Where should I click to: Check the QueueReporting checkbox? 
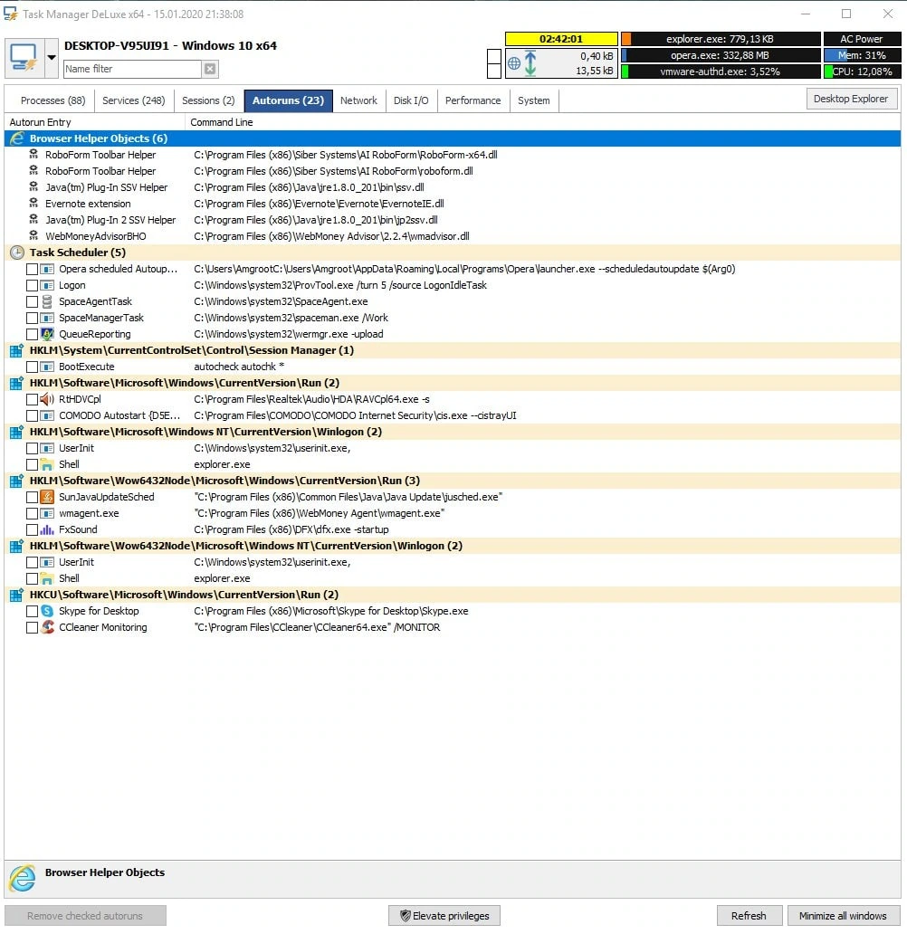[33, 334]
